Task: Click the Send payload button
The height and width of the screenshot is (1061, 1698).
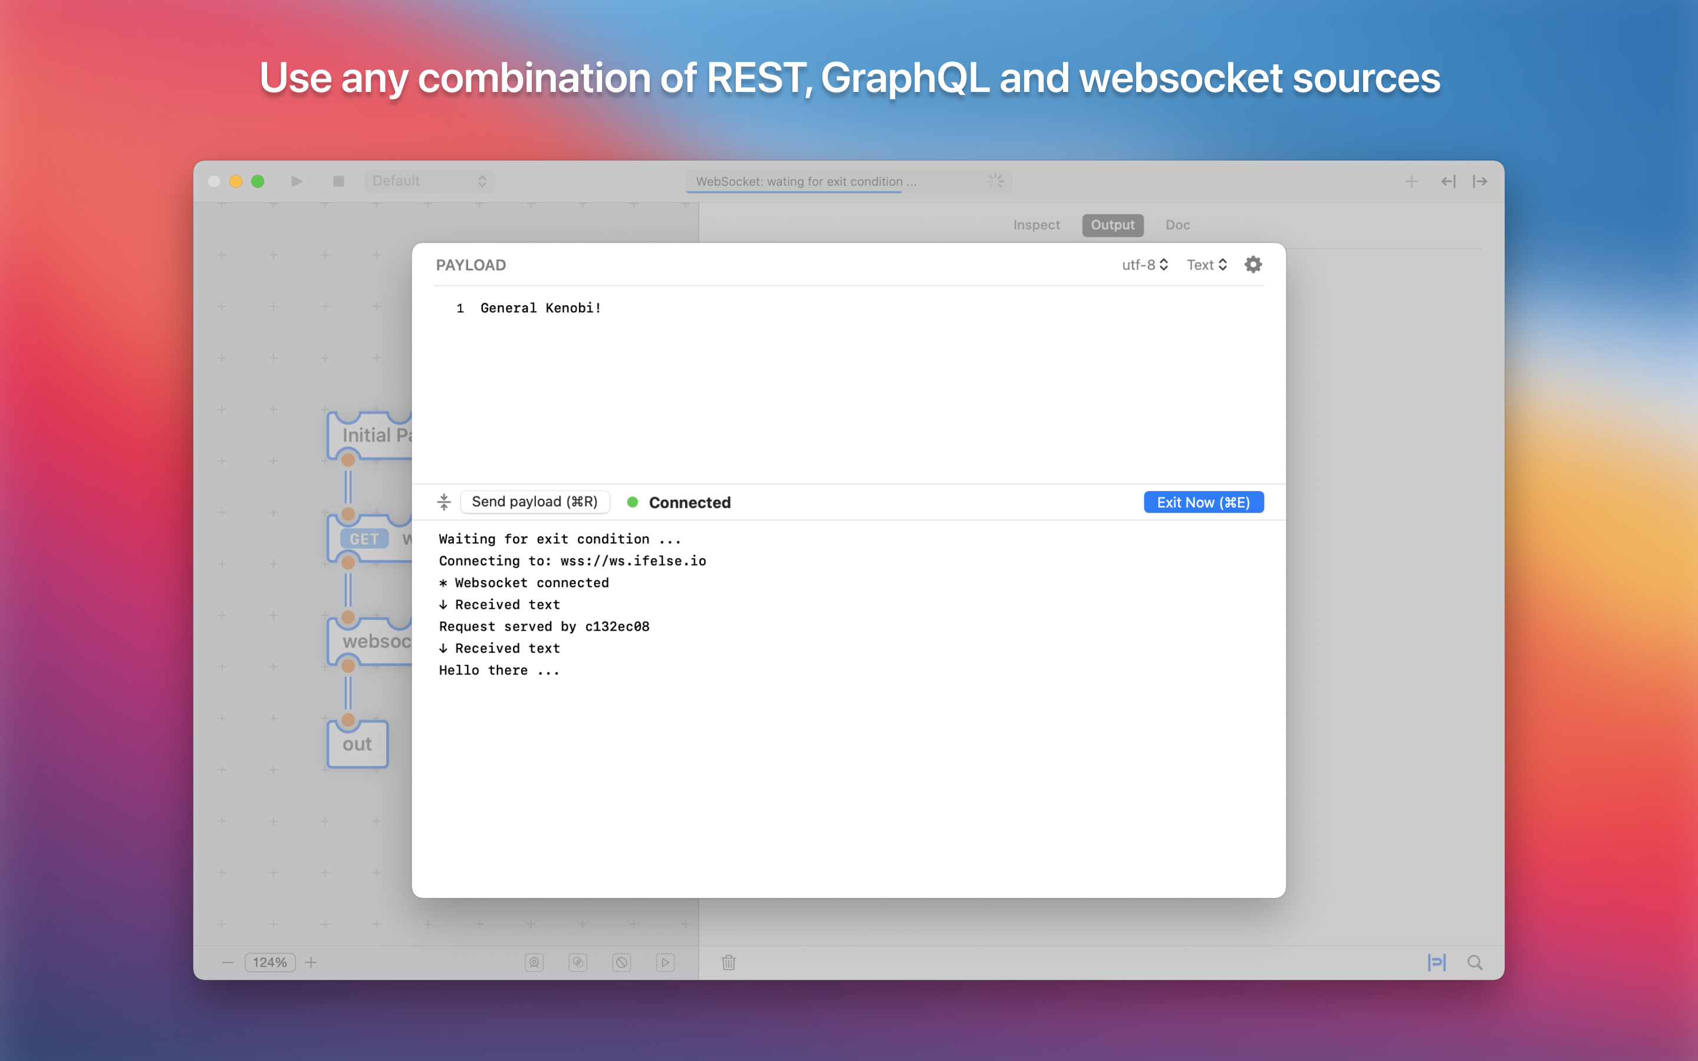Action: coord(535,502)
